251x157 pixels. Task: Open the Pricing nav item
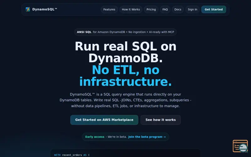point(151,9)
